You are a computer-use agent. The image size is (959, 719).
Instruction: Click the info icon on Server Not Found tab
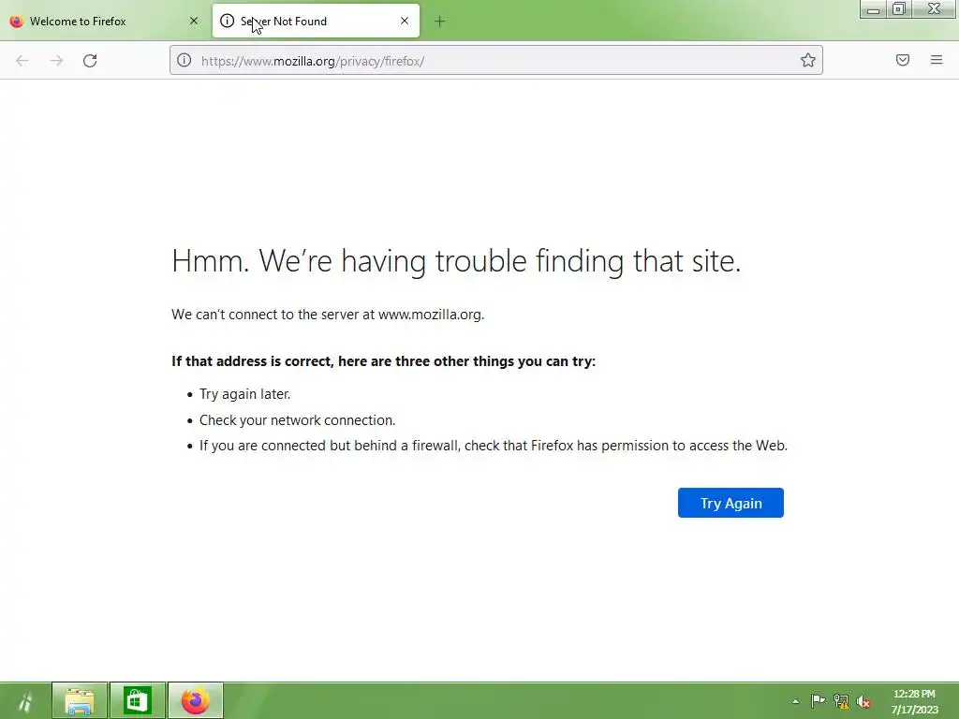pos(227,21)
